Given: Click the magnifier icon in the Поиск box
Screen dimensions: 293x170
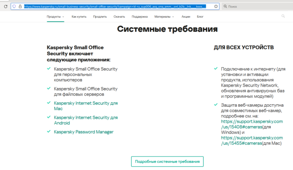Looking at the screenshot, I should [226, 7].
